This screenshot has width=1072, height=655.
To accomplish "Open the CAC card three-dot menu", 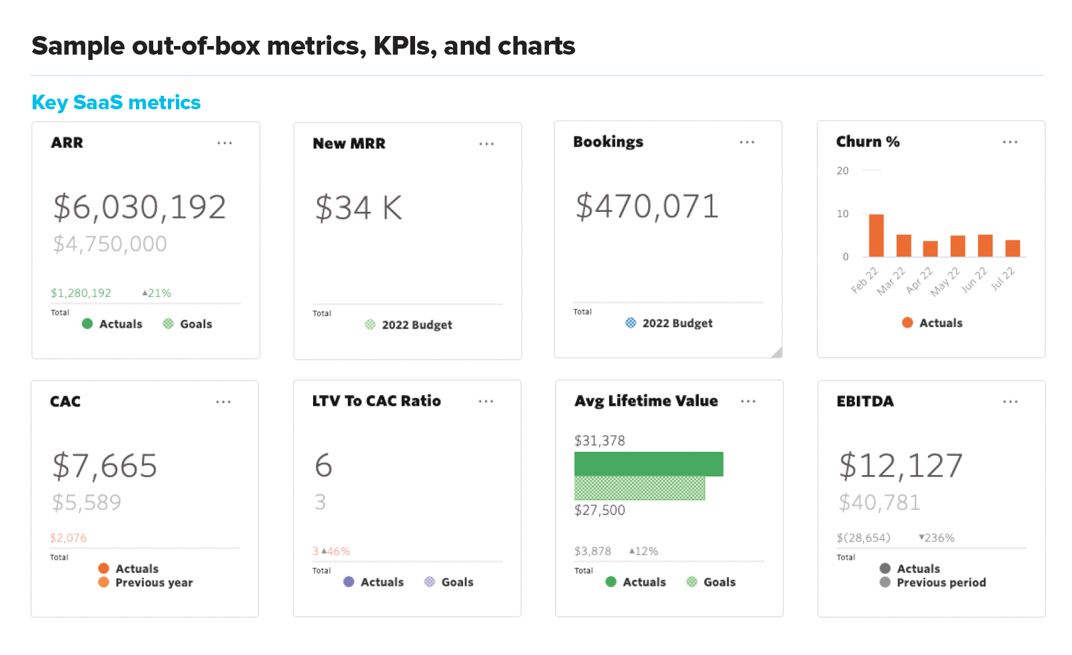I will (223, 402).
